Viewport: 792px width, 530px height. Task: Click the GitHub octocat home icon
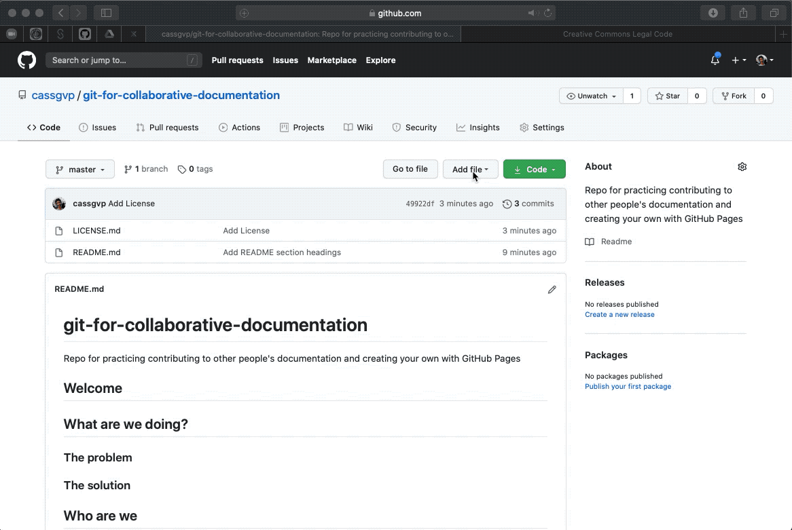point(26,60)
